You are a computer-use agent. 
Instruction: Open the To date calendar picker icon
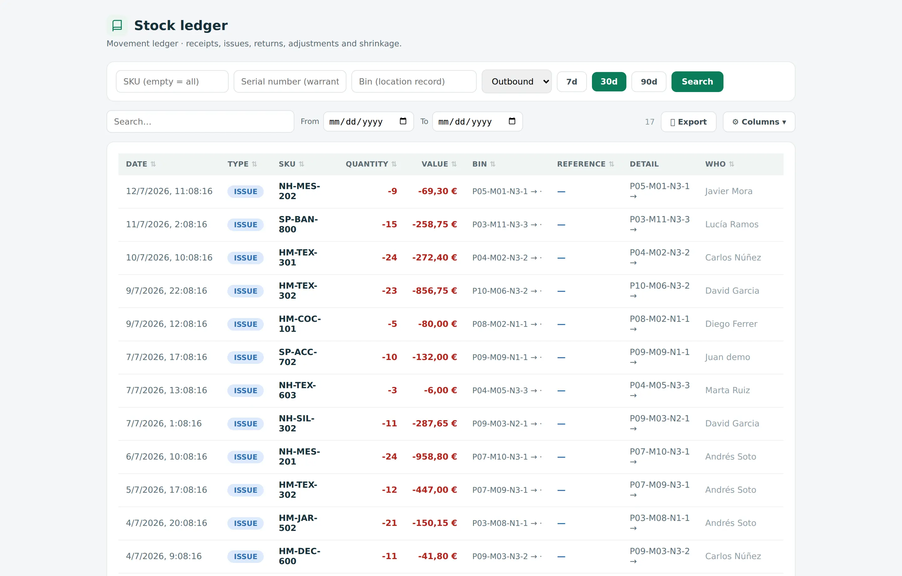512,121
